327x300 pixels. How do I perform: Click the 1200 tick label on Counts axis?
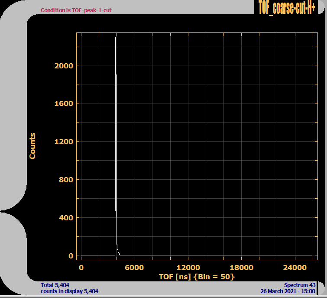[64, 142]
